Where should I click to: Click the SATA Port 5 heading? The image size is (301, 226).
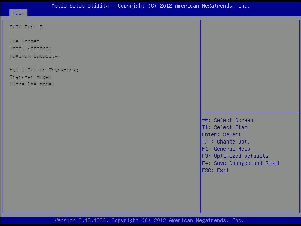click(26, 27)
